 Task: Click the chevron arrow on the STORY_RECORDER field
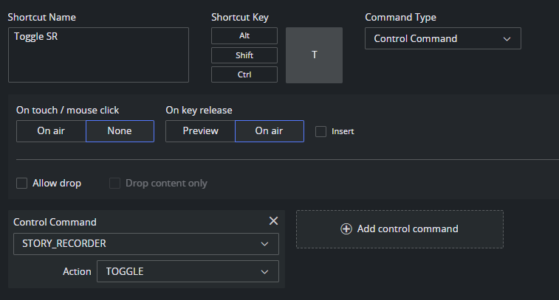coord(264,244)
